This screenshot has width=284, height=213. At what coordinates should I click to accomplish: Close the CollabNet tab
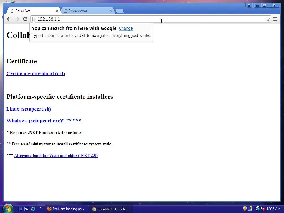pyautogui.click(x=57, y=11)
